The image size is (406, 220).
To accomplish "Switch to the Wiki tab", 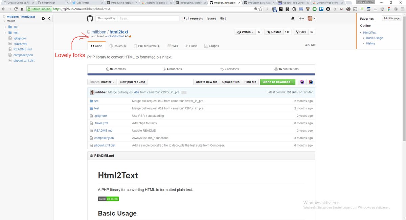I will point(172,46).
